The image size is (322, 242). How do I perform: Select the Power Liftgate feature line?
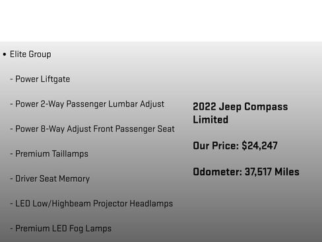[40, 79]
